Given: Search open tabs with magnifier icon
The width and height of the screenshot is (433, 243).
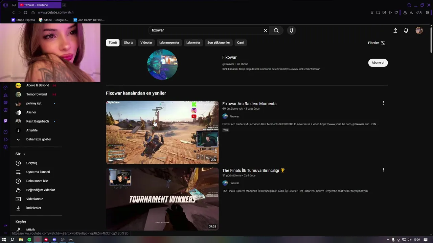Looking at the screenshot, I should 409,5.
